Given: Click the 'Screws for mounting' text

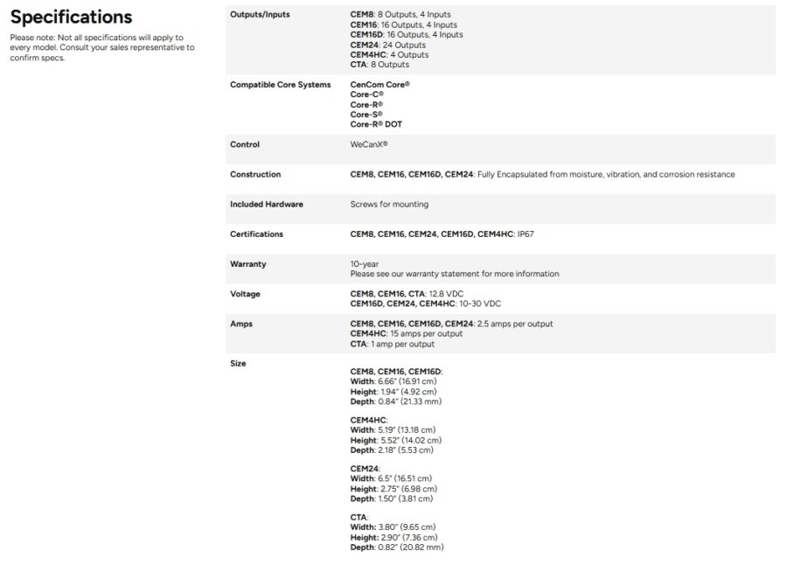Looking at the screenshot, I should tap(389, 204).
